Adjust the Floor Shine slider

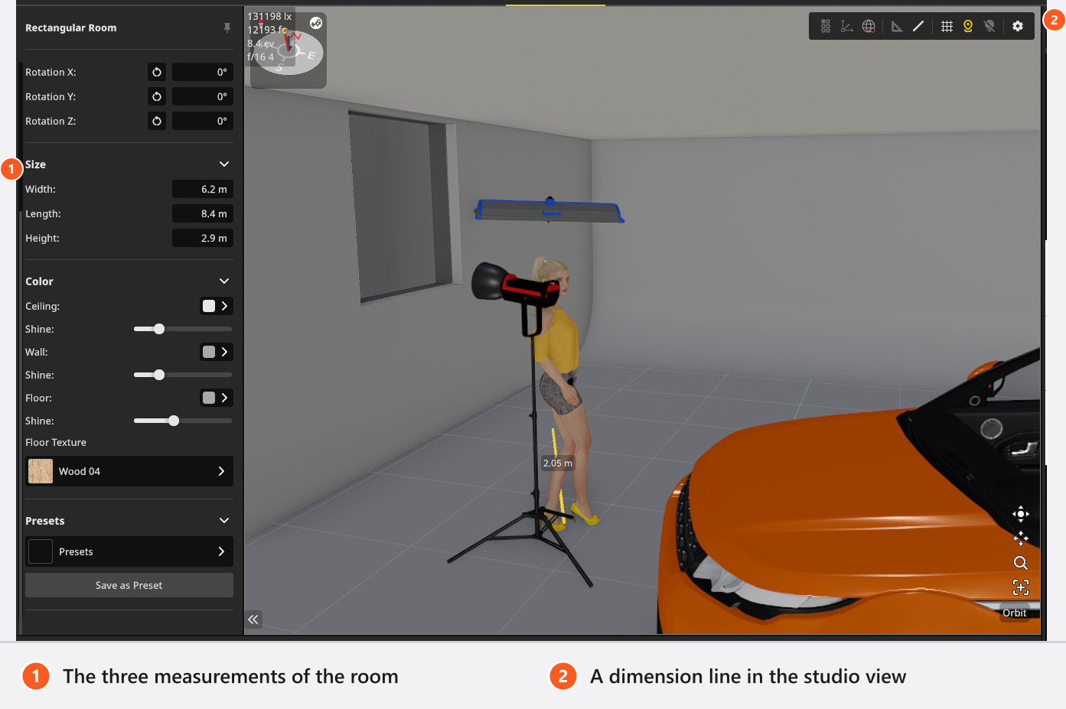[x=183, y=421]
